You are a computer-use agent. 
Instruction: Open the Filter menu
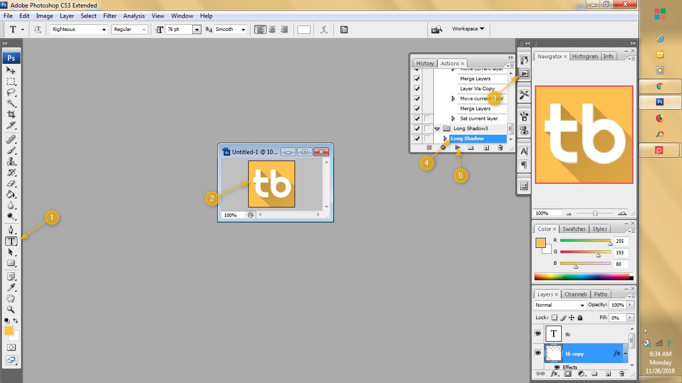pyautogui.click(x=110, y=16)
